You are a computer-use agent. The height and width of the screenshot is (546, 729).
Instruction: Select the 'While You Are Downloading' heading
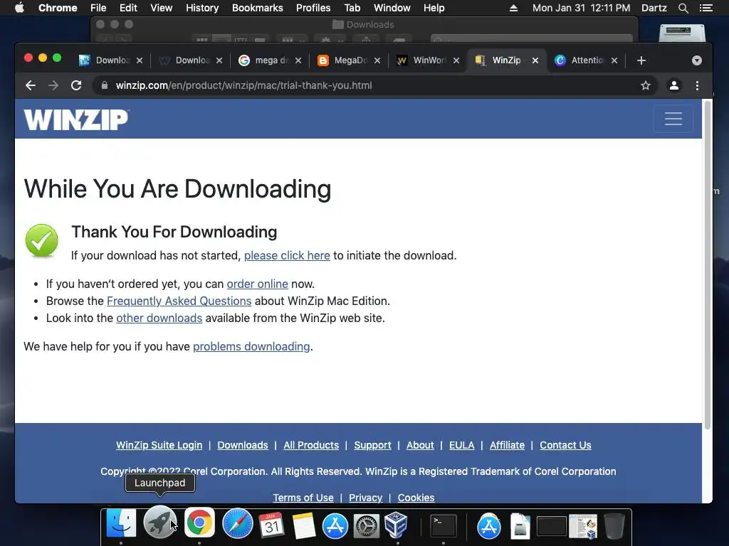177,189
